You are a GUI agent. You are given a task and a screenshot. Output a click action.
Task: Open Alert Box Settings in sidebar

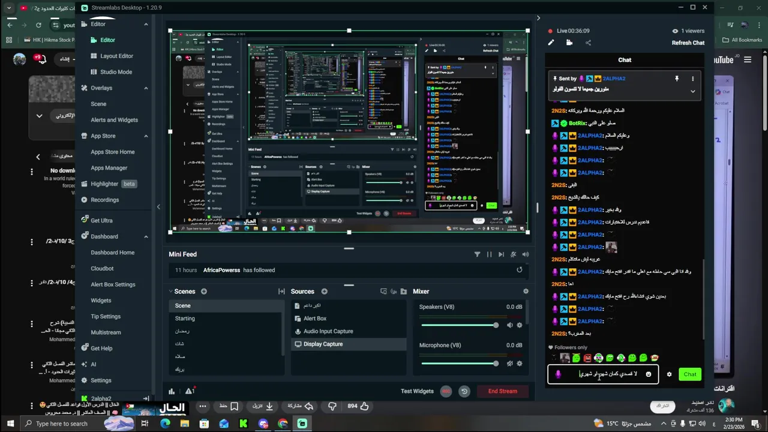click(x=113, y=284)
